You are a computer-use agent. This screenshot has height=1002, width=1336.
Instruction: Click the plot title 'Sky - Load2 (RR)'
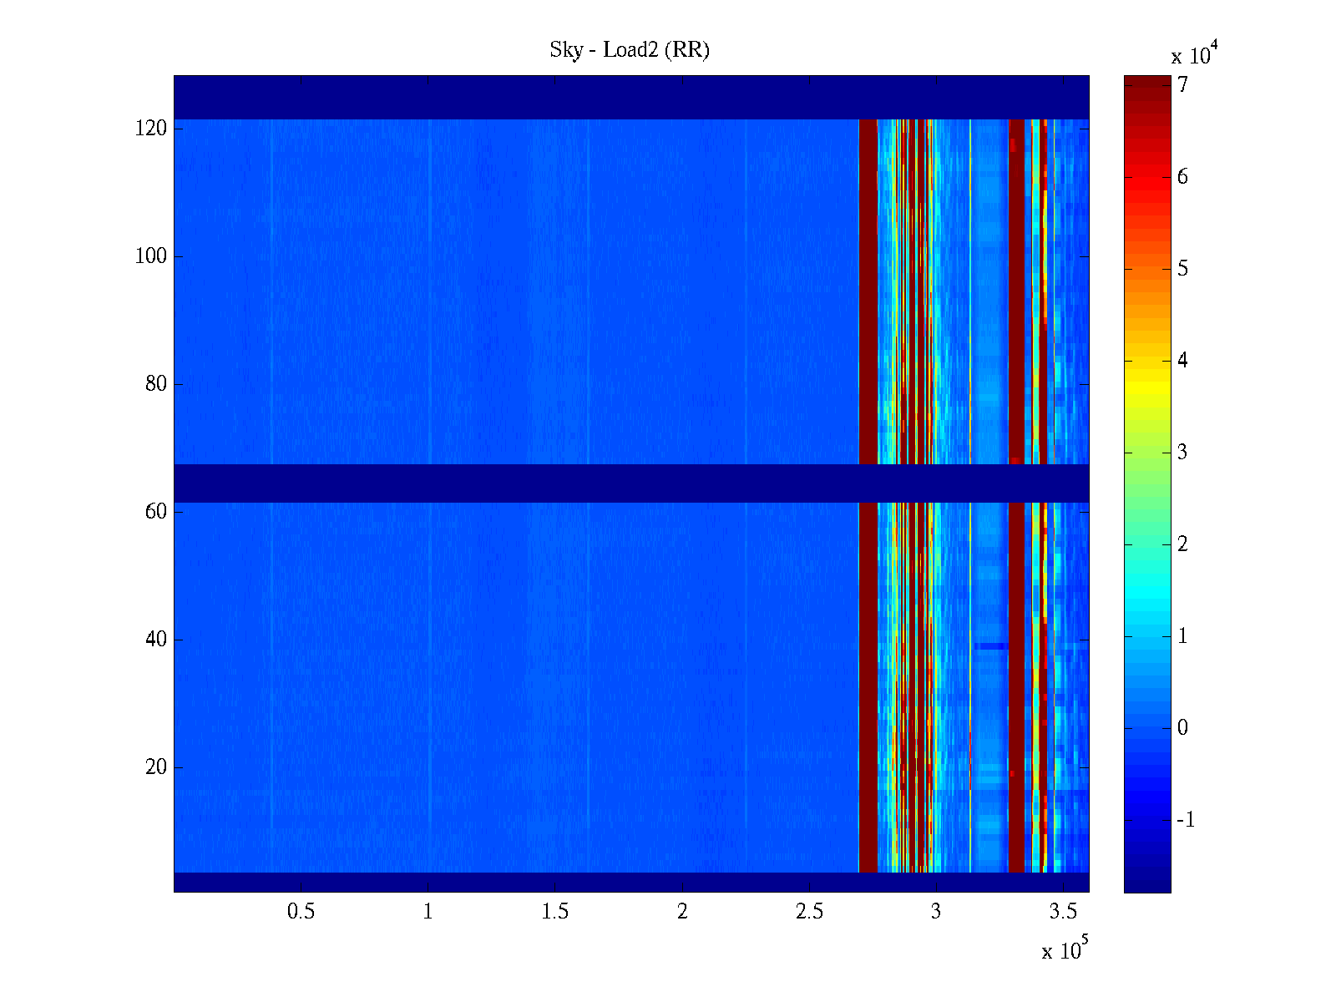(x=630, y=50)
